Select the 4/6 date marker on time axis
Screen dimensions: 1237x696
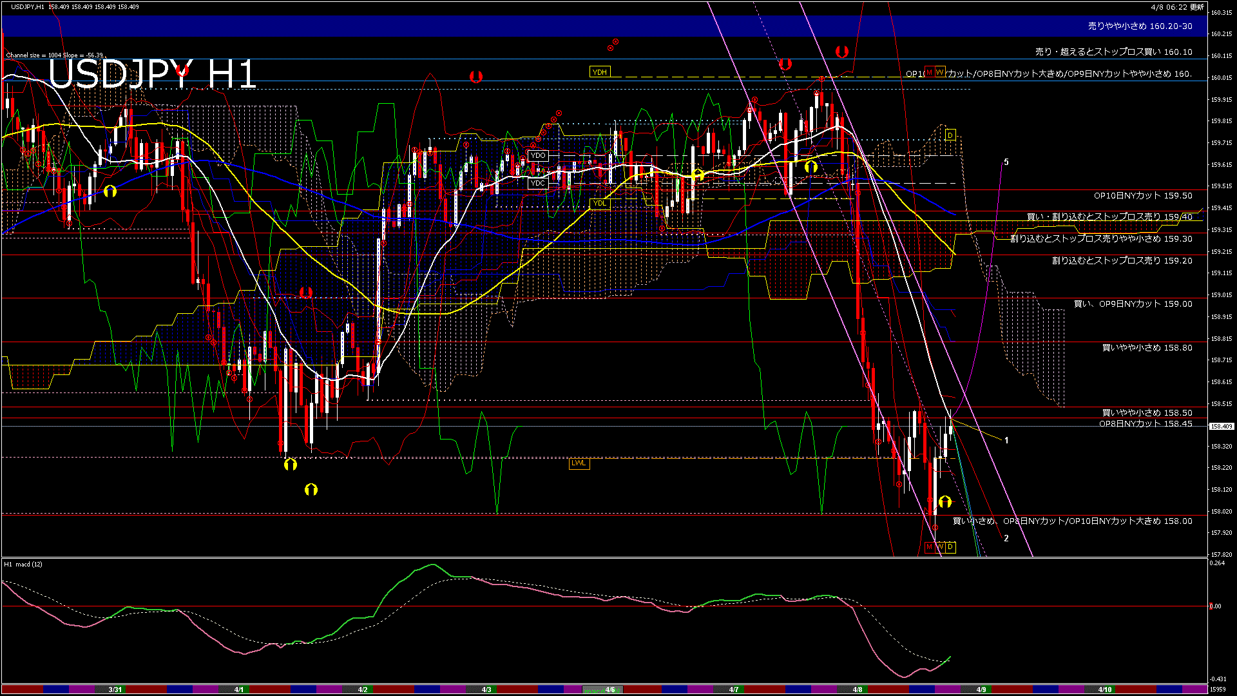609,690
